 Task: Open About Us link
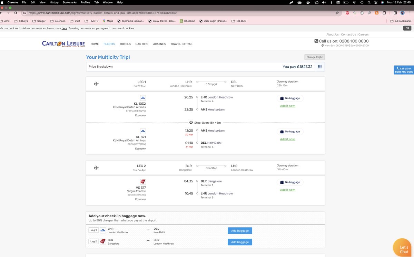[333, 35]
